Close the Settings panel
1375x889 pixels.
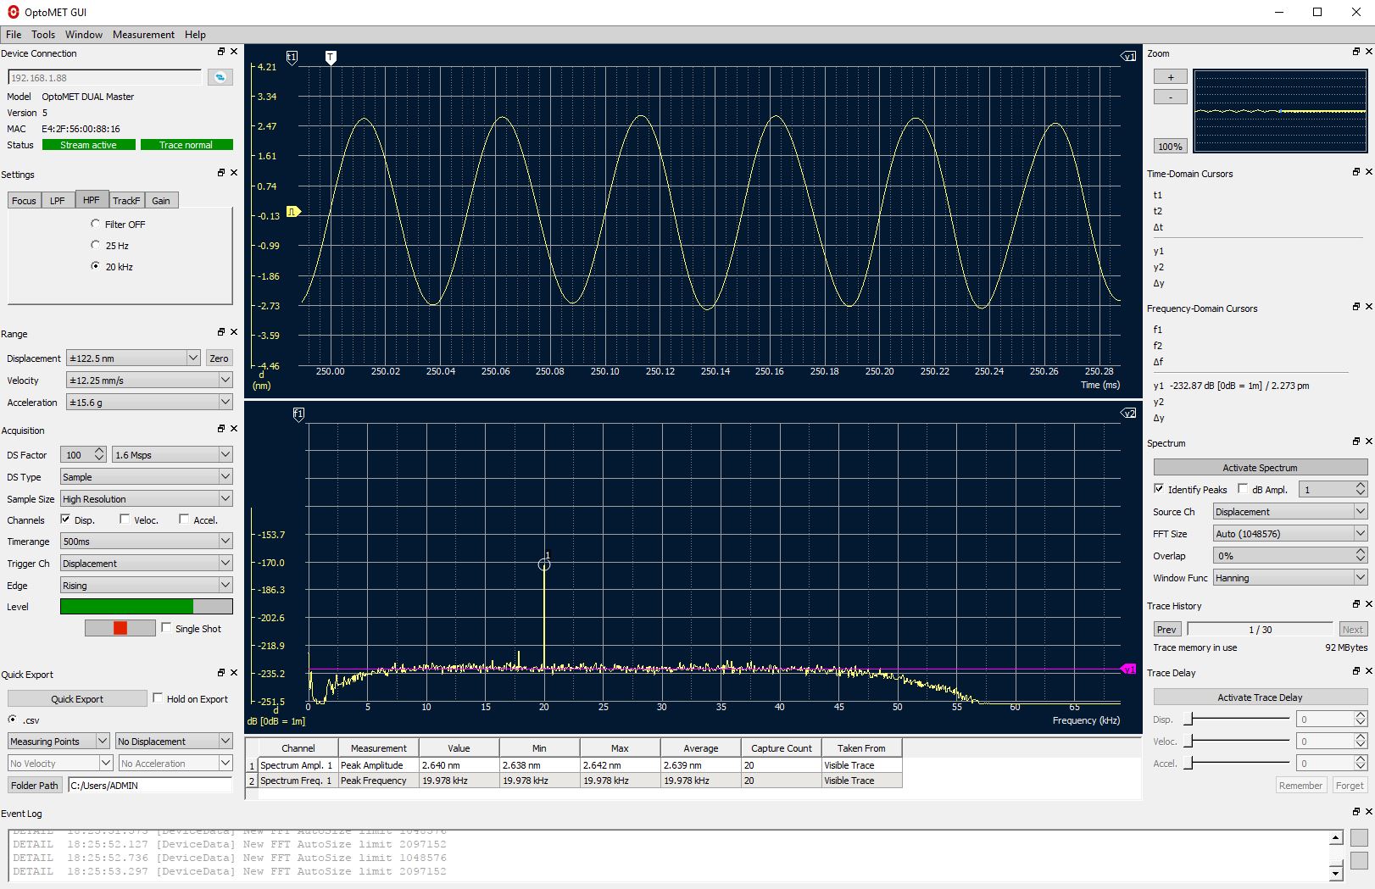pyautogui.click(x=234, y=172)
